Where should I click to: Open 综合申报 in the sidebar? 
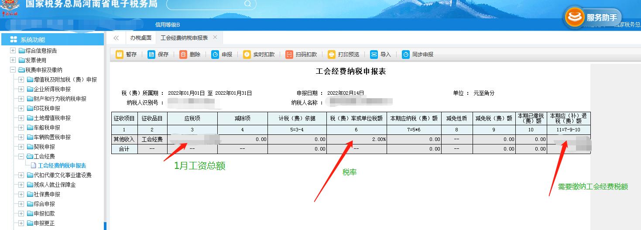point(44,204)
